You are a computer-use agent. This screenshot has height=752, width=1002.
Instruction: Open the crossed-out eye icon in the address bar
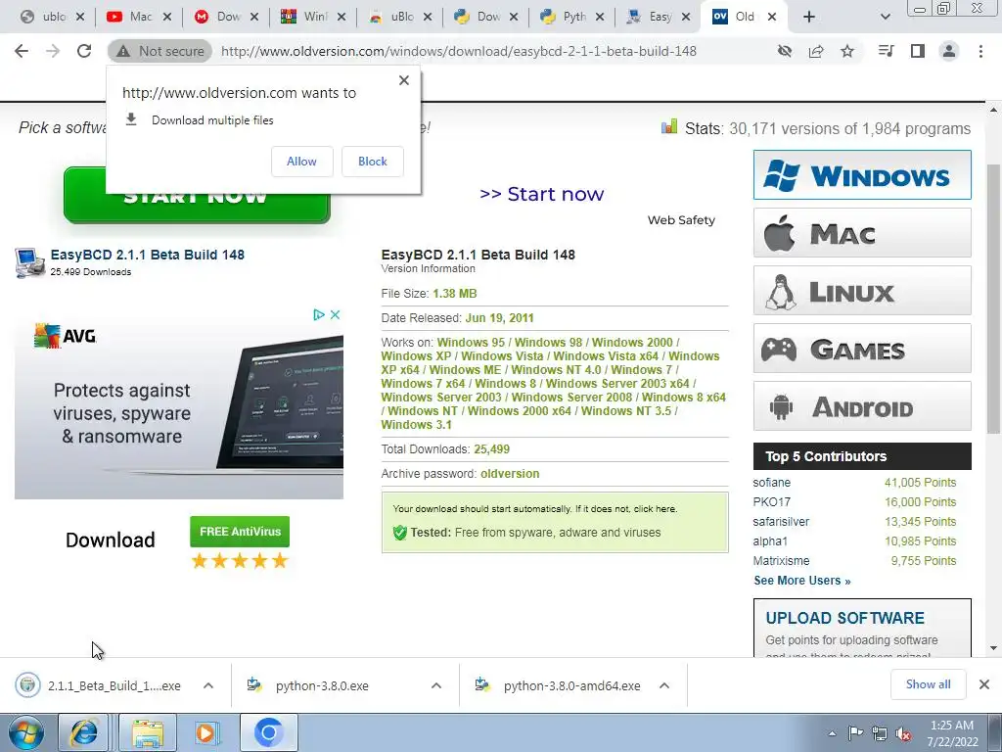coord(784,51)
